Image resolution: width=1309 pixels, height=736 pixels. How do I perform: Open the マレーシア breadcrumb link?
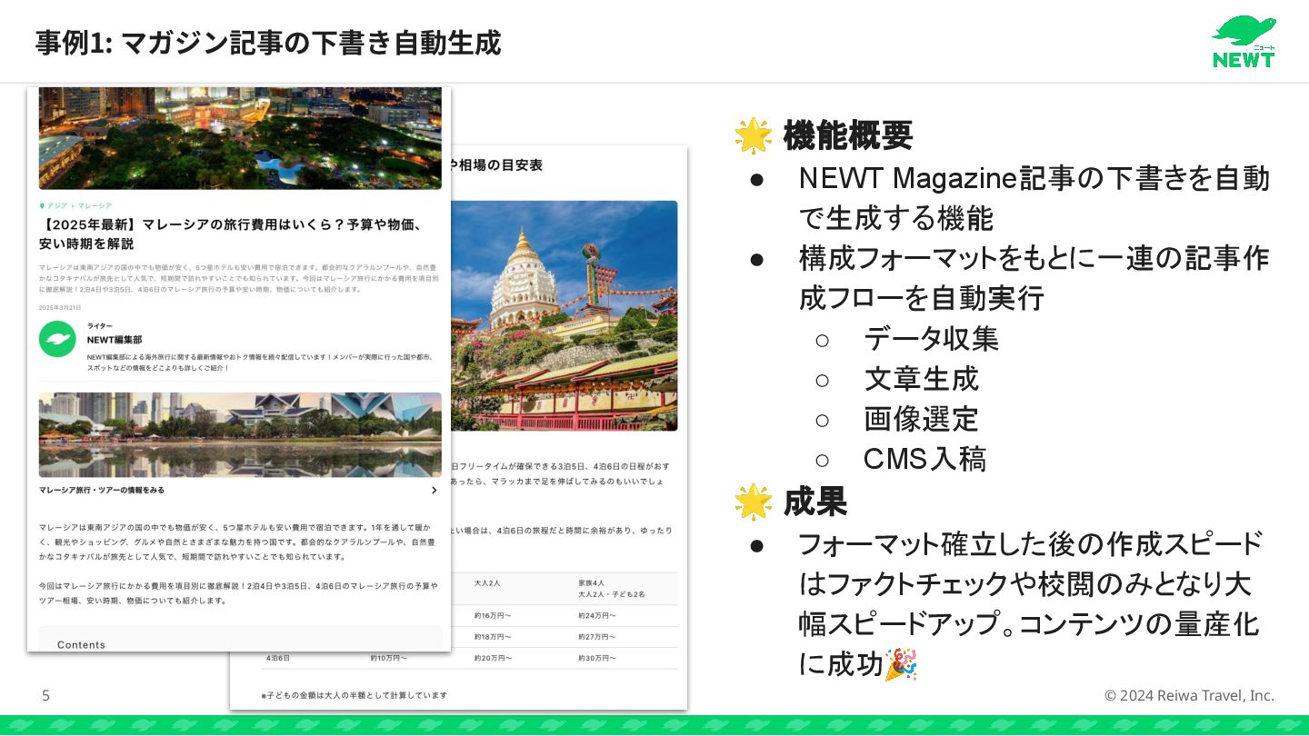tap(95, 206)
